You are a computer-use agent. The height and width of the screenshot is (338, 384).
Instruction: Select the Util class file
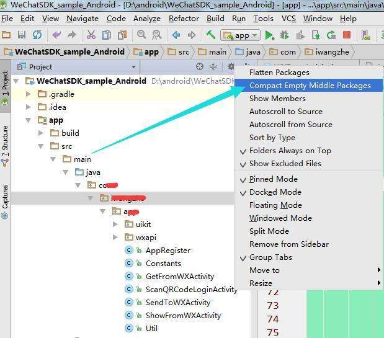coord(151,329)
